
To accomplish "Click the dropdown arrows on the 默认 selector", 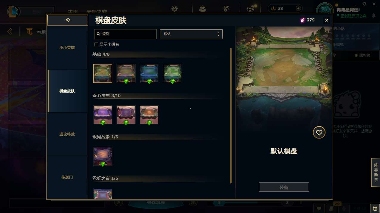I will (x=218, y=34).
